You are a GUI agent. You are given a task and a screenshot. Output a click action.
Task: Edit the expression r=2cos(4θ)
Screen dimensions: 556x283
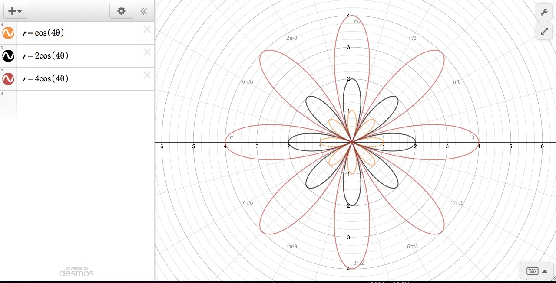point(46,55)
